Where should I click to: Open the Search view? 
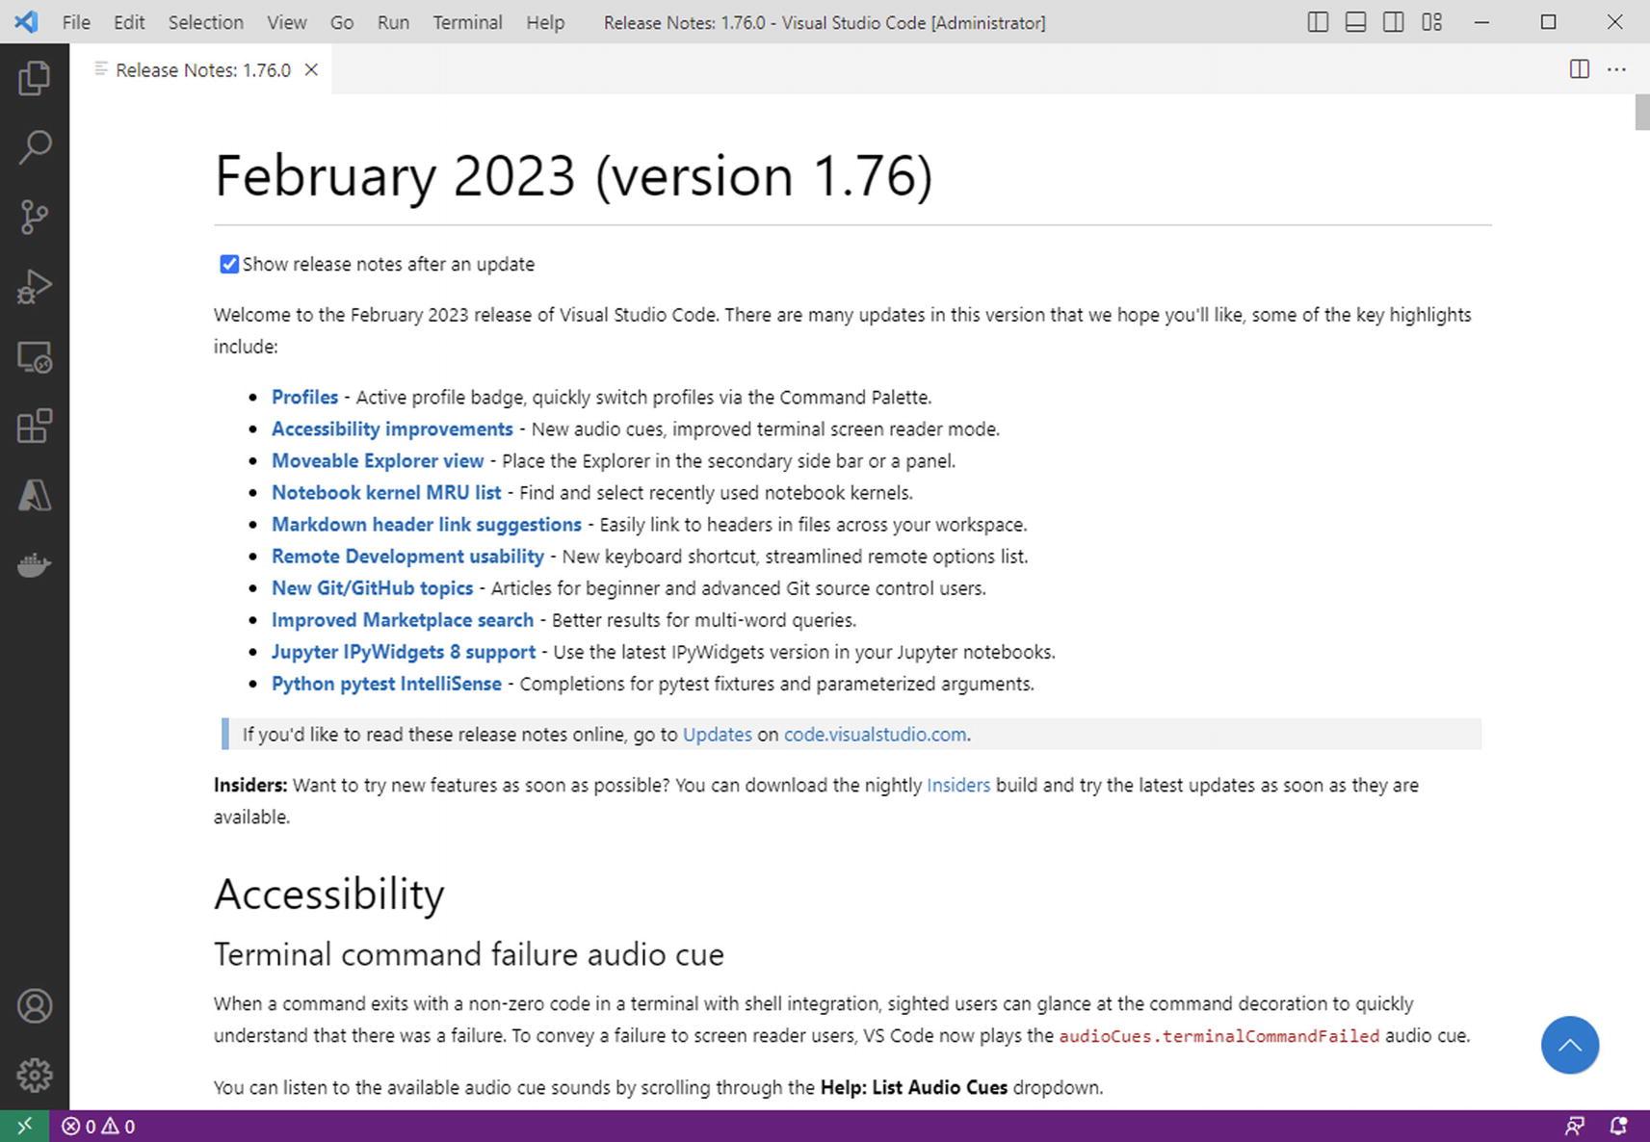(35, 147)
